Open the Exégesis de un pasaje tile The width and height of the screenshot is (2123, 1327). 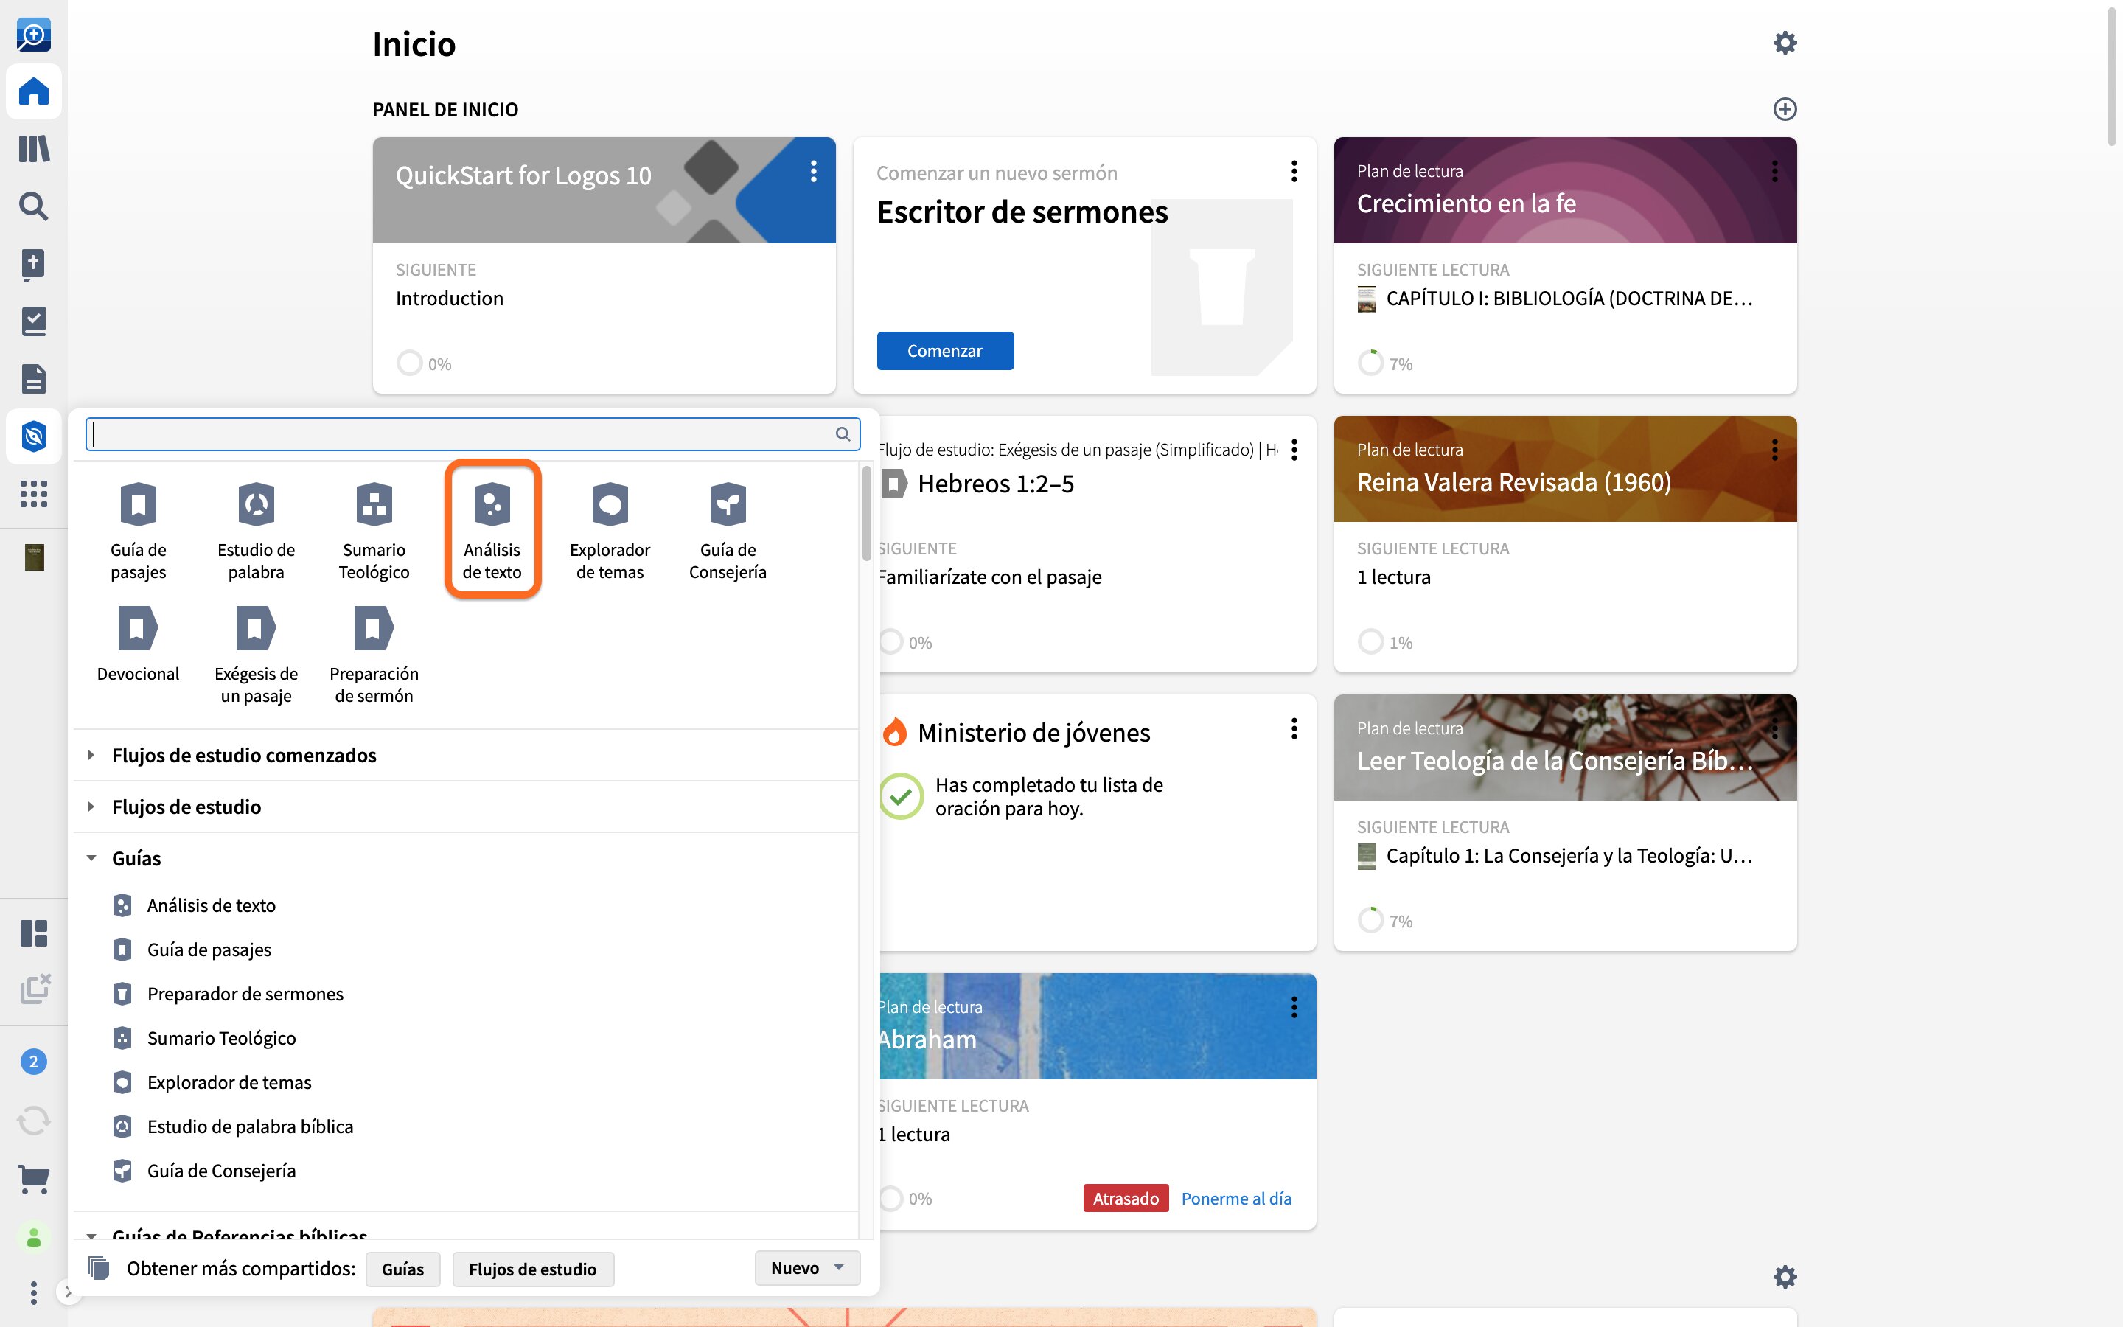click(x=257, y=655)
